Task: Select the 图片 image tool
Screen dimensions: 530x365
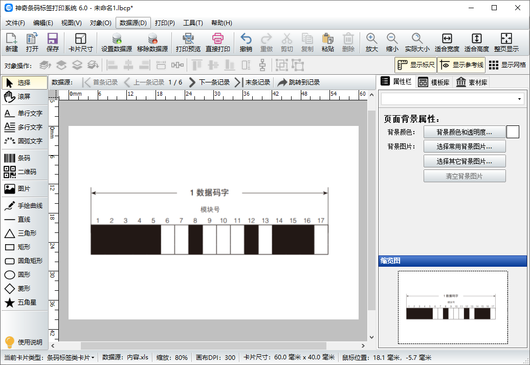Action: point(25,189)
